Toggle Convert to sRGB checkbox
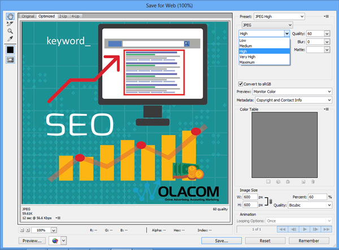Image resolution: width=339 pixels, height=250 pixels. [241, 84]
